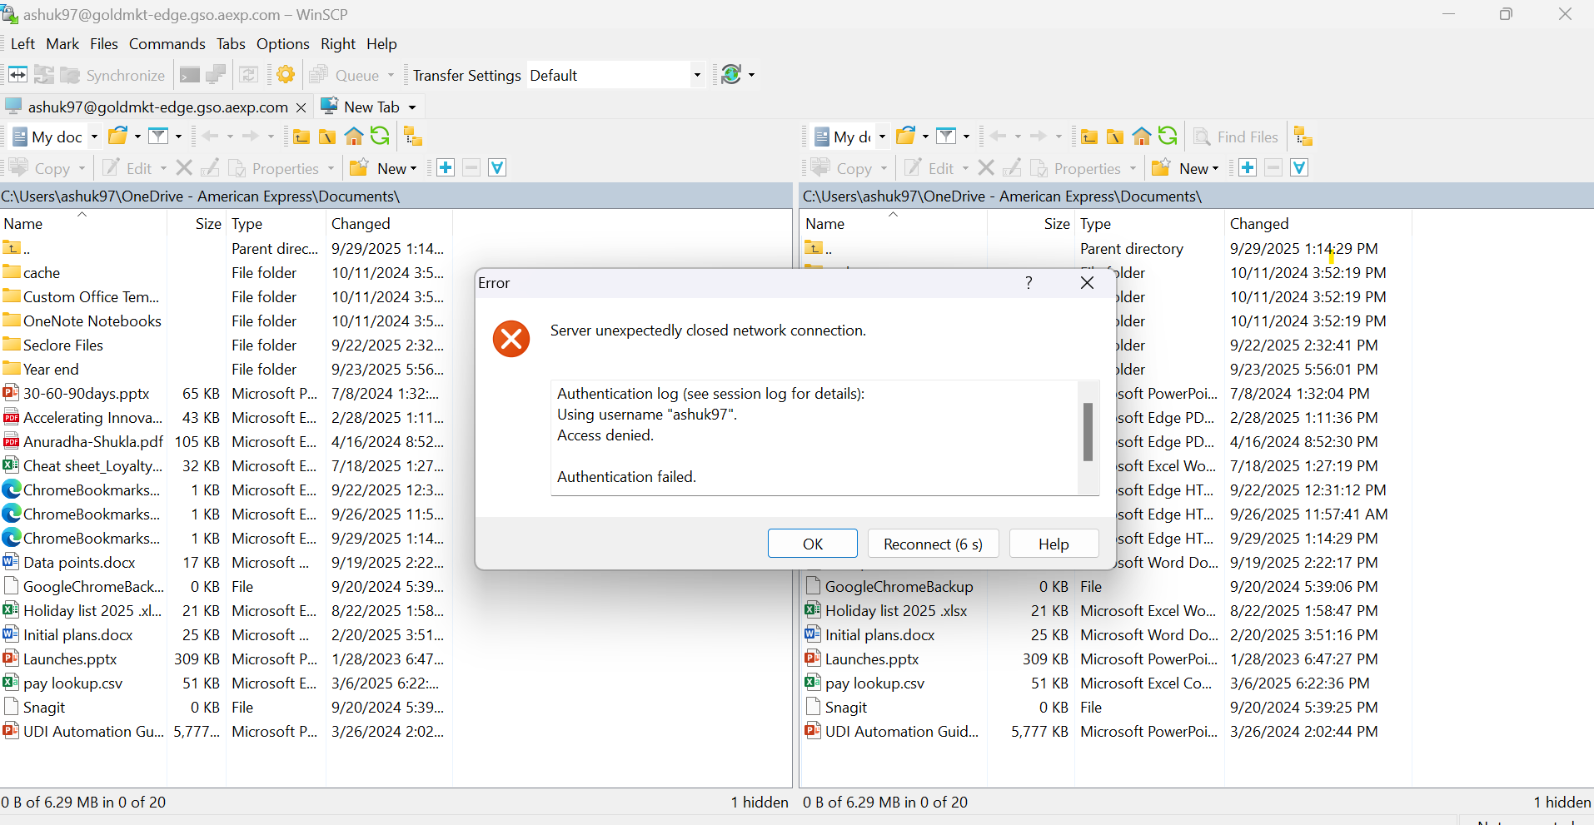
Task: Open the left panel filter icon
Action: coord(158,137)
